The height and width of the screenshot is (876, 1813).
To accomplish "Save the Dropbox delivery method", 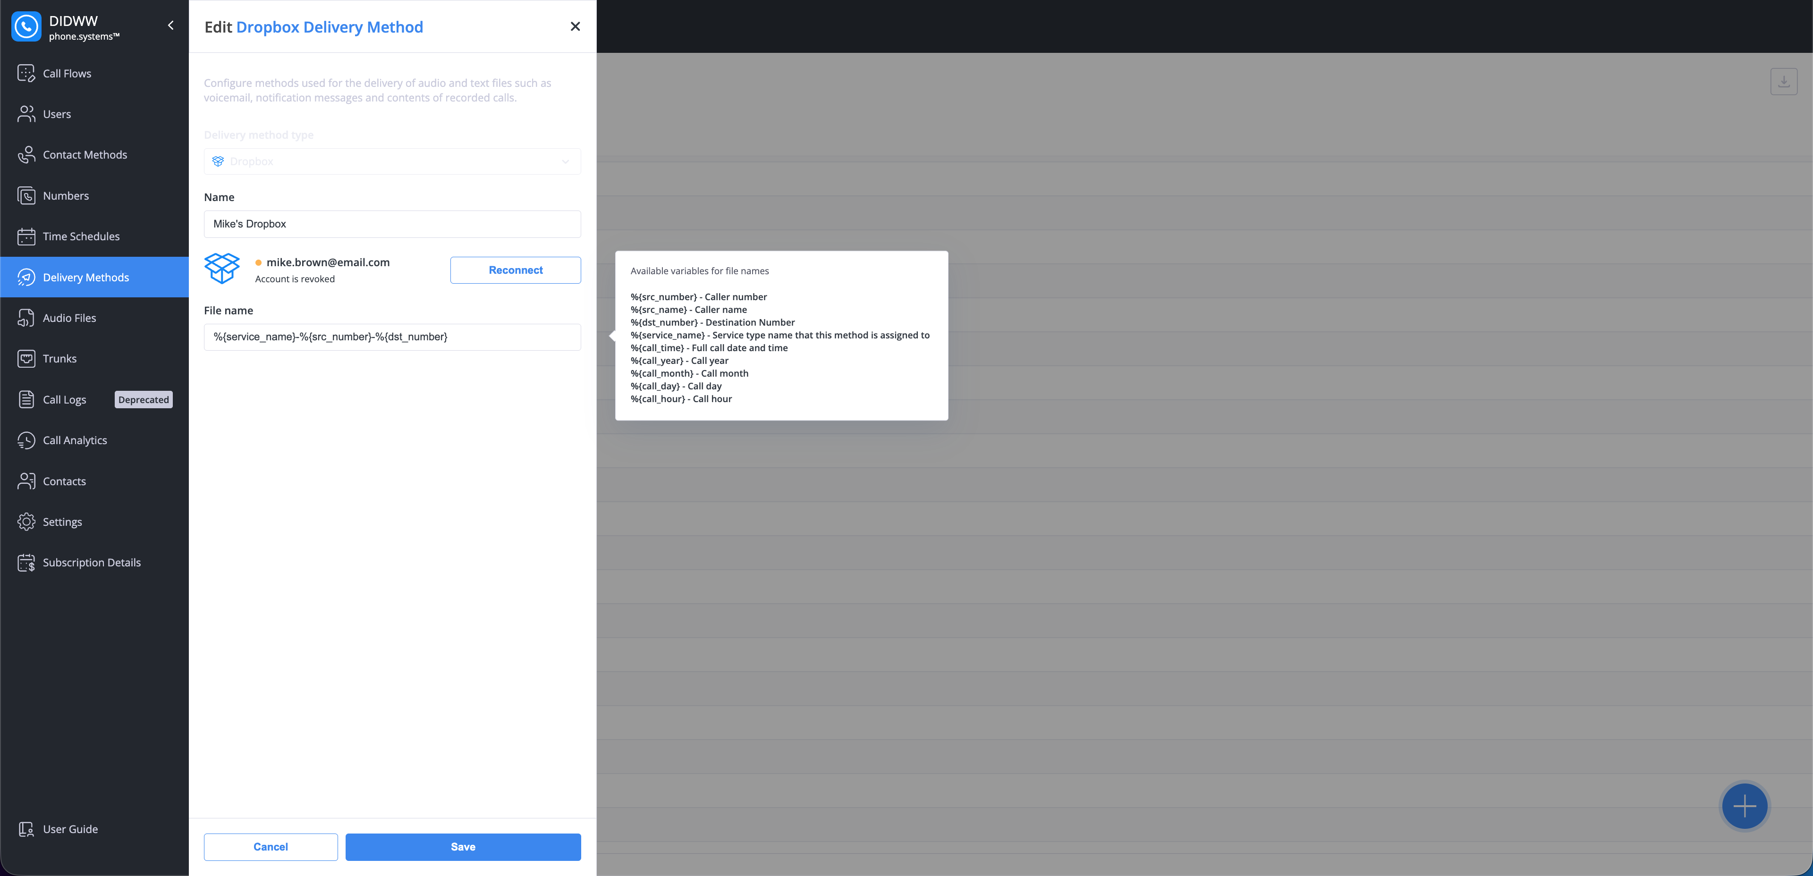I will [462, 847].
